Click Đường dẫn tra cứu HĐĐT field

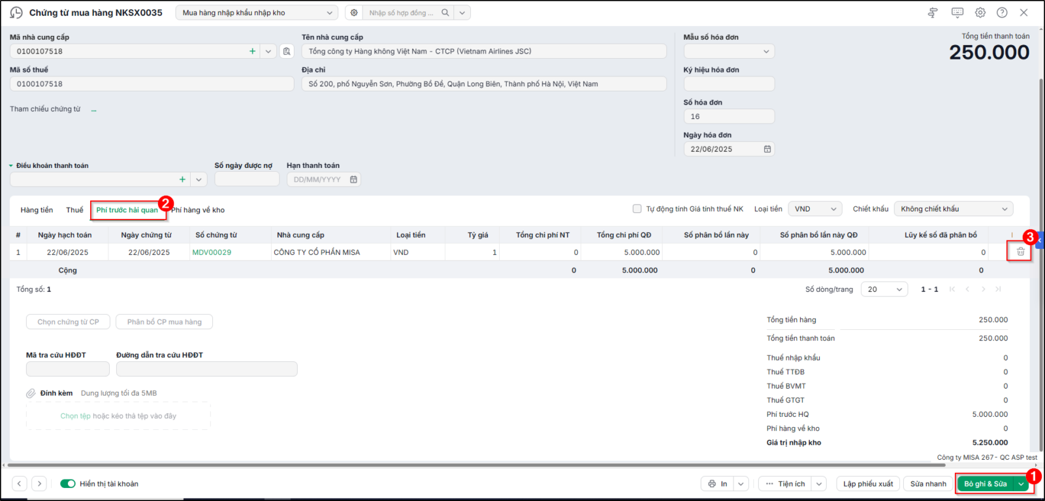pos(206,369)
